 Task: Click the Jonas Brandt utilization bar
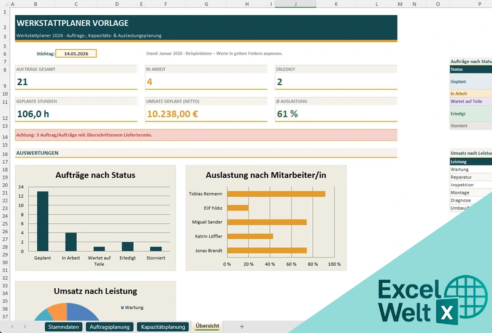pos(267,251)
